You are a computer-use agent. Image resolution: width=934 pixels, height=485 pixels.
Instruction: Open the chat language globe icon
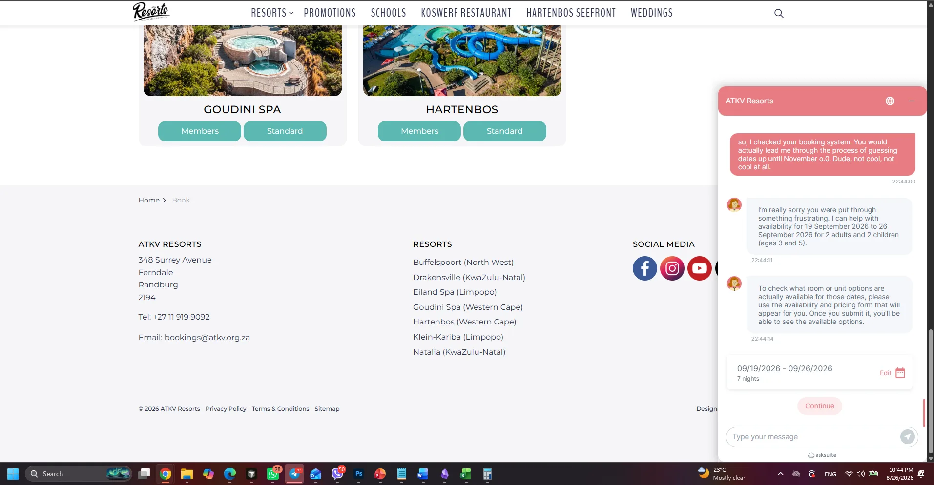[x=890, y=101]
